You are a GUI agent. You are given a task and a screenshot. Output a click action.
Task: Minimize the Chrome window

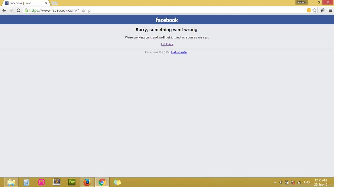313,2
